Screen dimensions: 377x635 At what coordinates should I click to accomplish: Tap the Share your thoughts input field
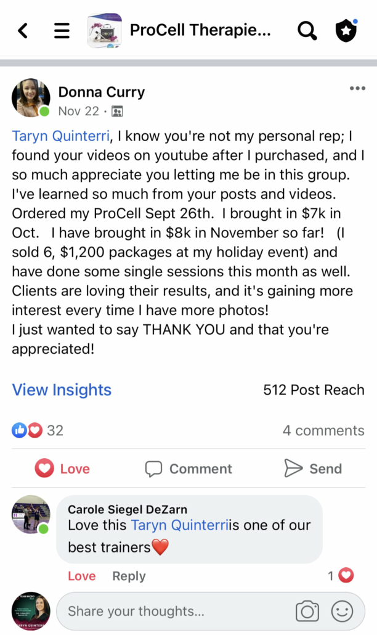click(x=172, y=611)
